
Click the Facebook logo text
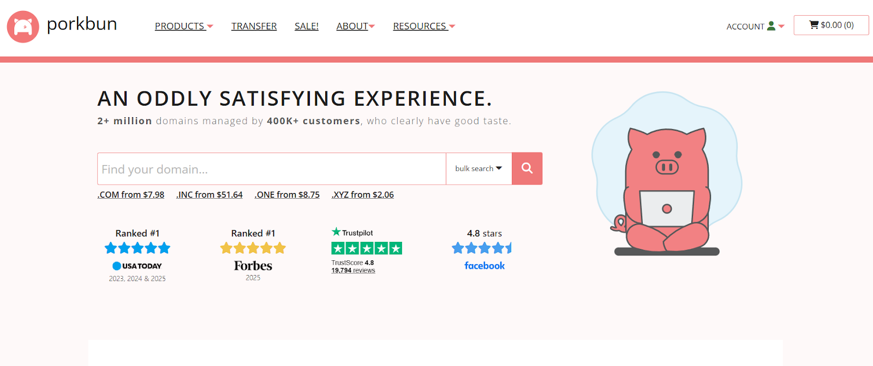click(485, 266)
